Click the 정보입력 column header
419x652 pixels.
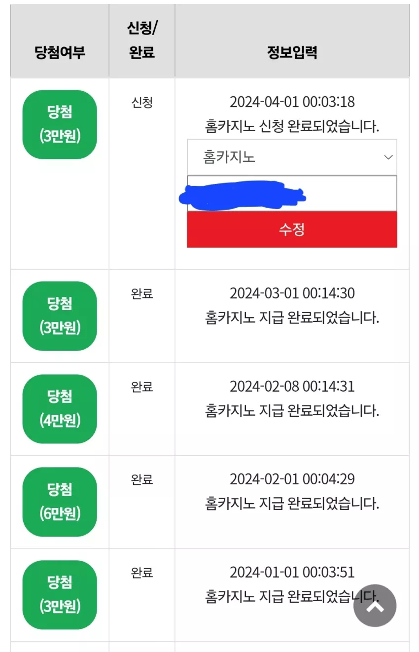tap(292, 52)
